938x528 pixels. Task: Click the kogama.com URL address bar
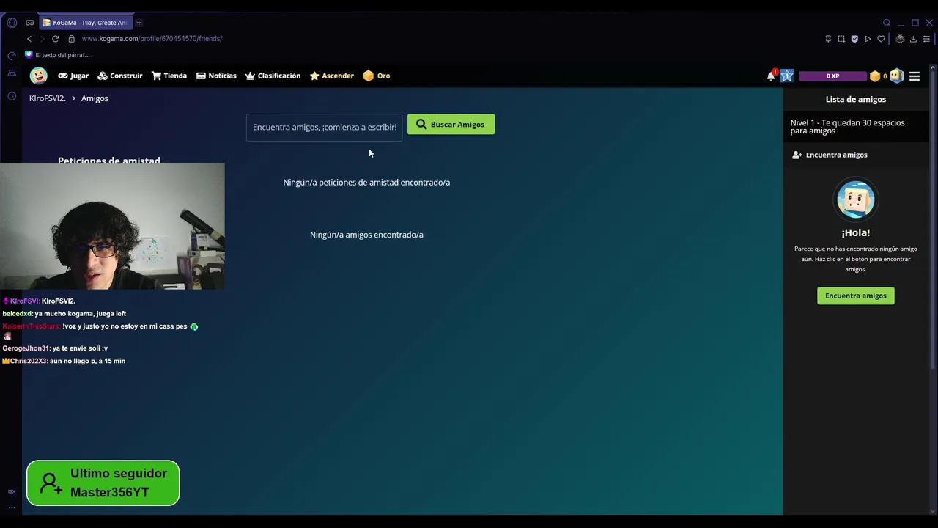click(x=152, y=38)
